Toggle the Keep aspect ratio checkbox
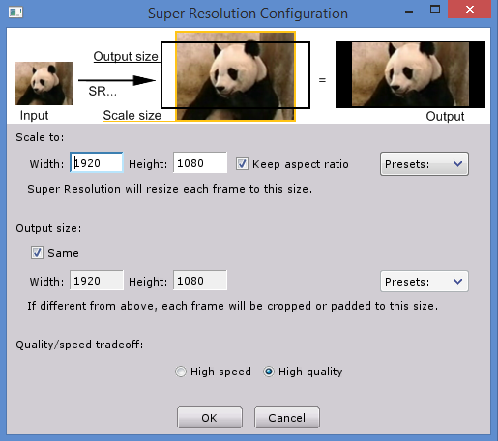The width and height of the screenshot is (498, 441). [x=242, y=164]
